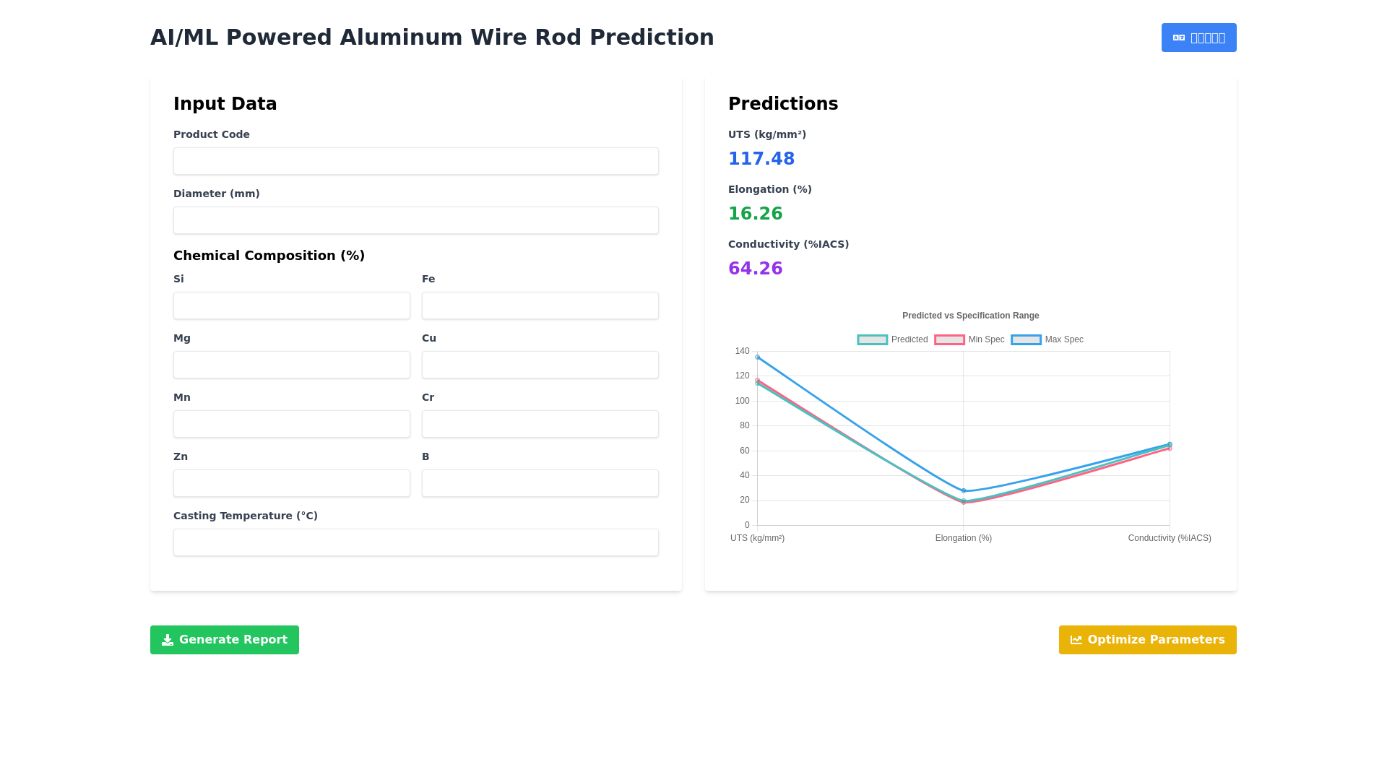
Task: Focus the Casting Temperature field
Action: pyautogui.click(x=416, y=542)
